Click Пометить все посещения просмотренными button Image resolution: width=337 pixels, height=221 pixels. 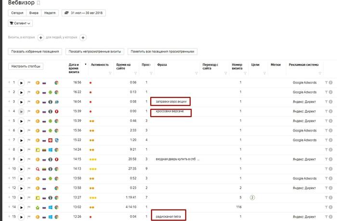click(163, 52)
